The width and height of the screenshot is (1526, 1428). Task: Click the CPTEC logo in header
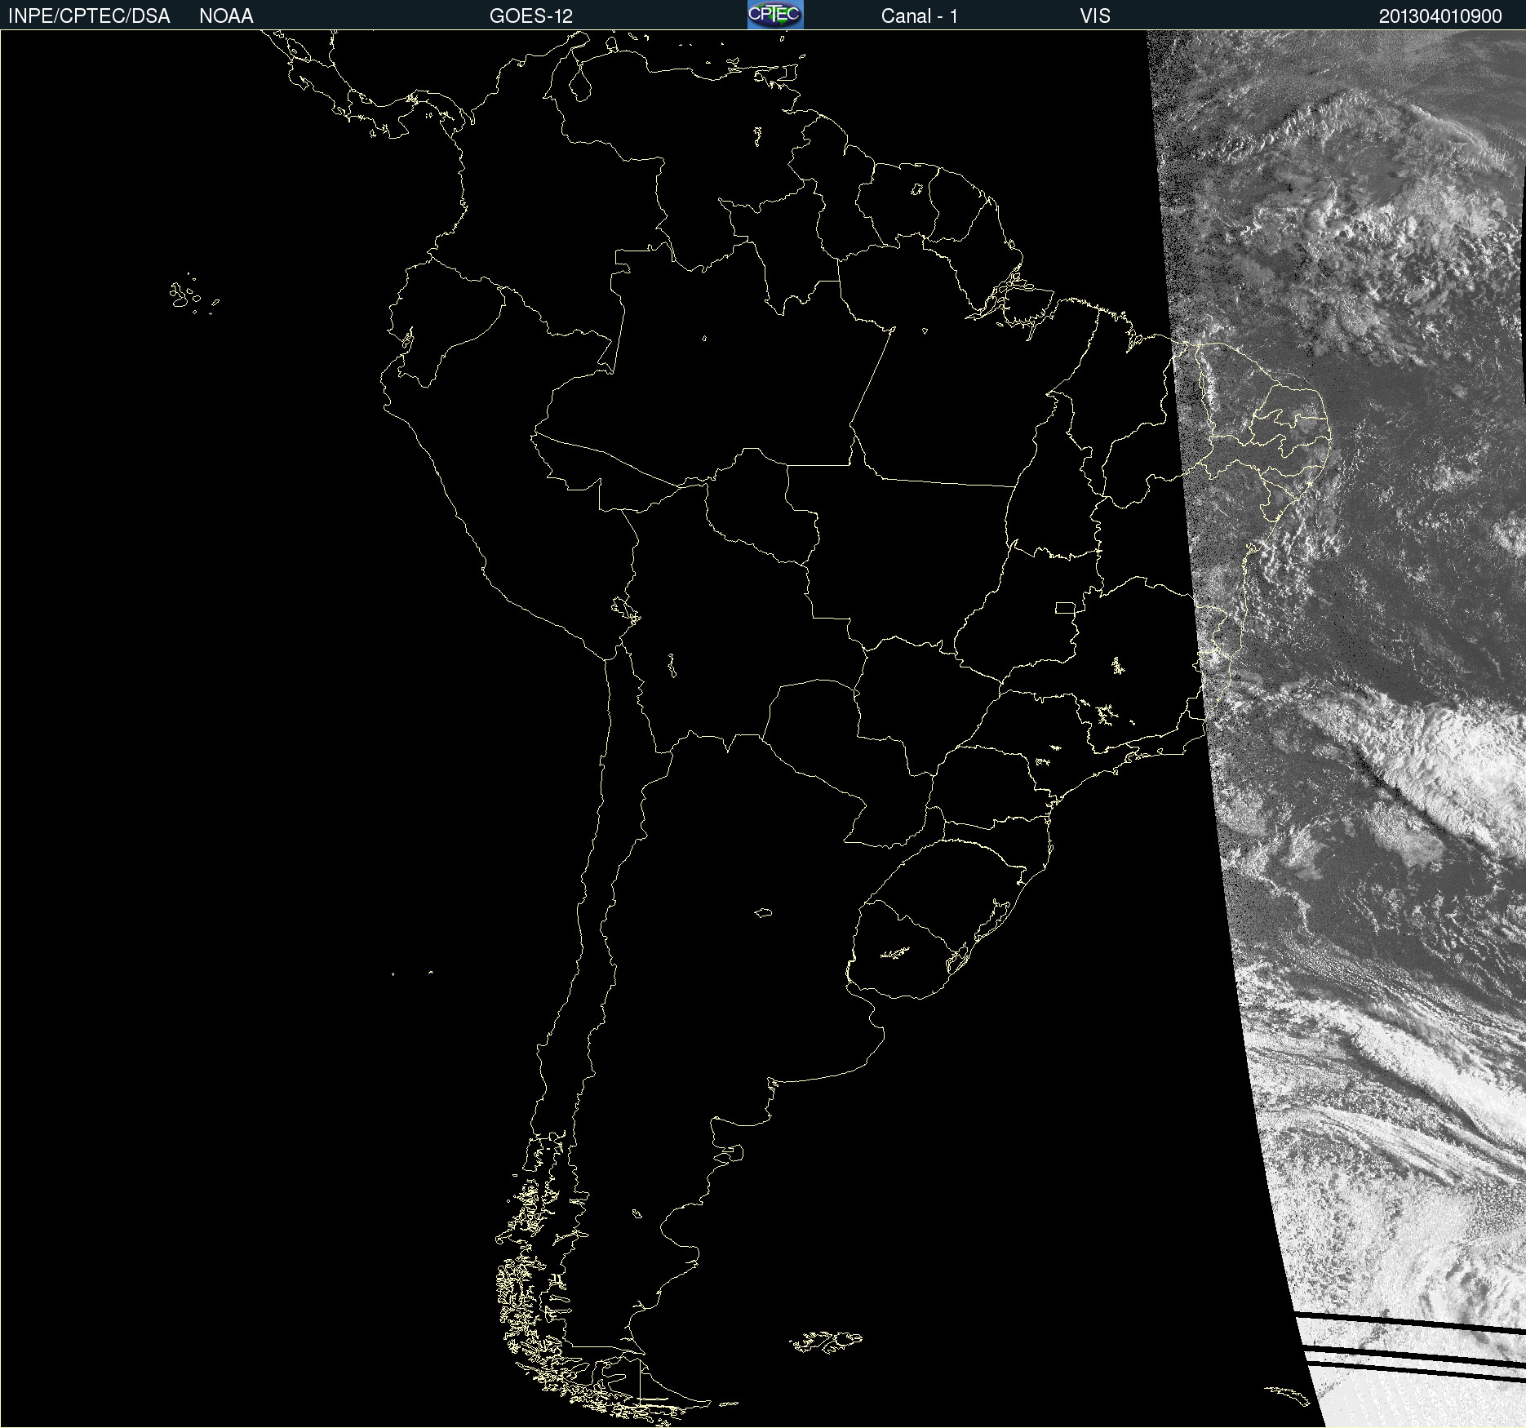pyautogui.click(x=775, y=15)
